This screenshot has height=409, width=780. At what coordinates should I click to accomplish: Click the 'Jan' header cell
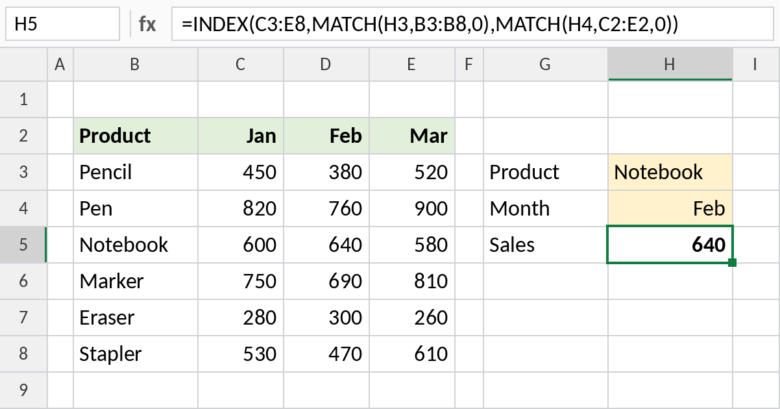(x=241, y=136)
